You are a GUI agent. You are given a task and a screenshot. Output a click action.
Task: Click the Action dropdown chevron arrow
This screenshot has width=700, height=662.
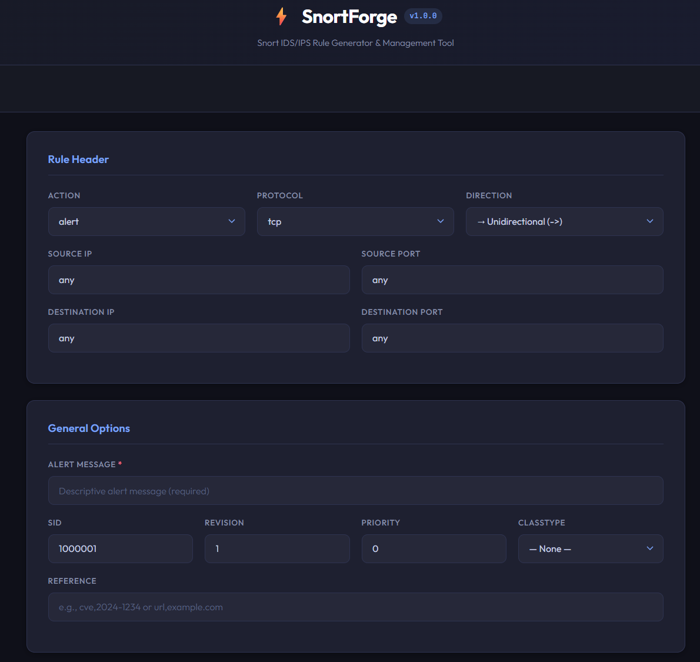232,221
